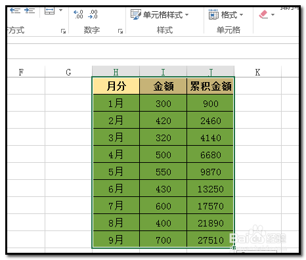Open the alignment group dialog launcher
Image resolution: width=306 pixels, height=260 pixels.
coord(63,32)
